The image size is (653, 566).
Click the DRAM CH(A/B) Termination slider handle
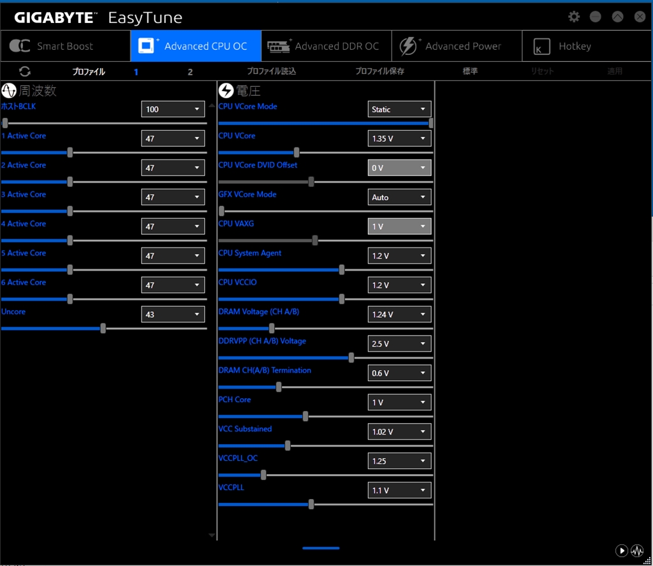point(279,387)
